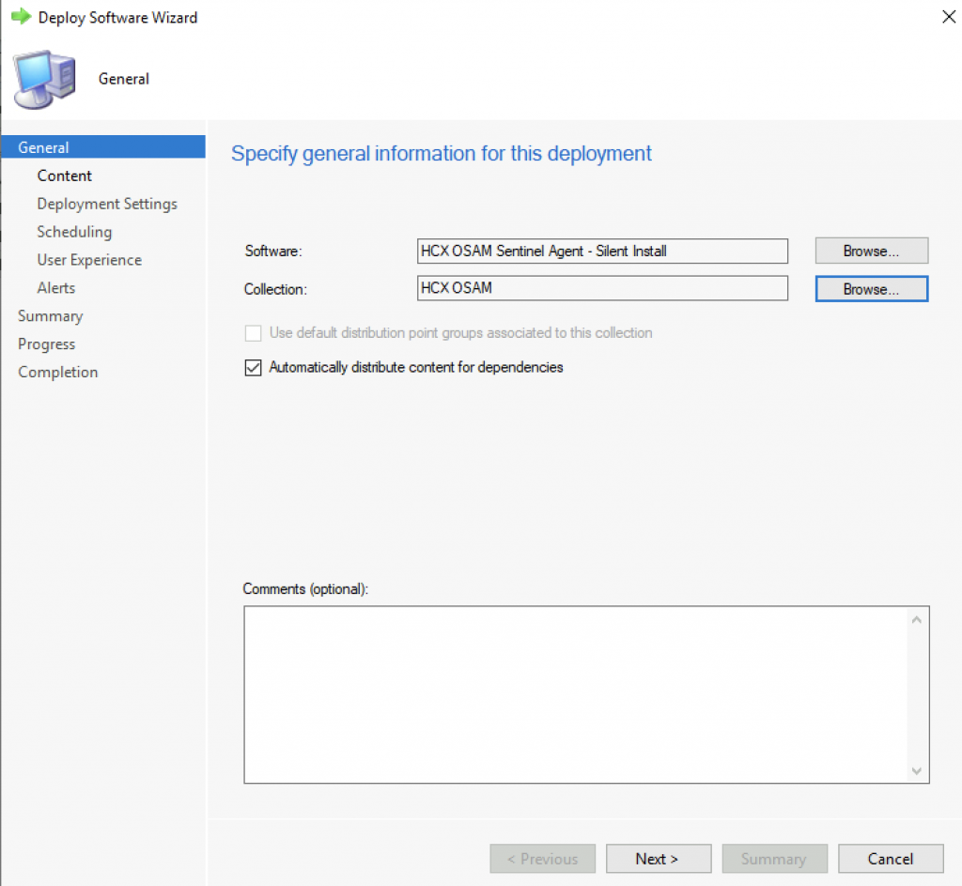The width and height of the screenshot is (962, 886).
Task: Click the green arrow wizard title icon
Action: pos(21,17)
